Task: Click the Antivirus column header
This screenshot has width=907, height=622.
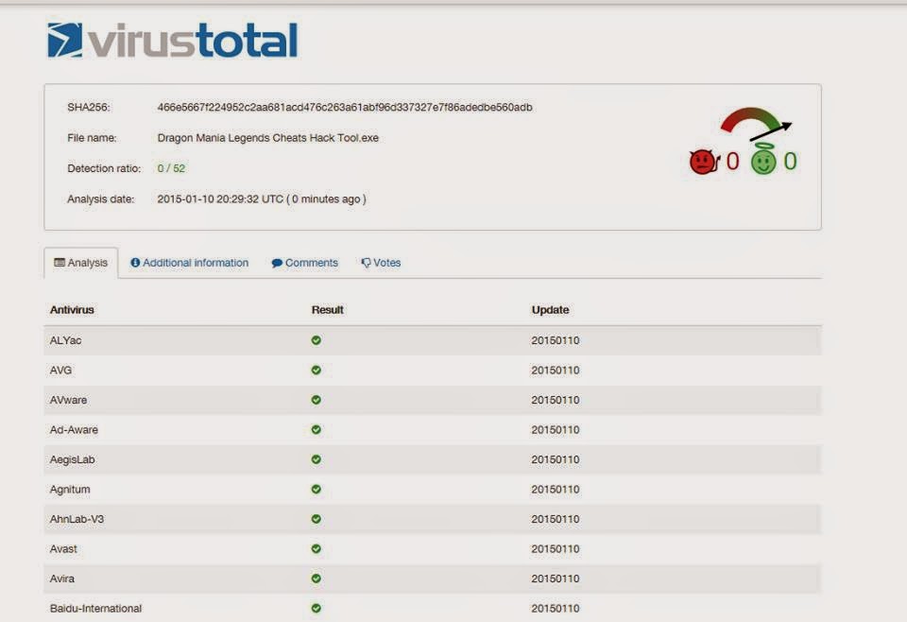Action: (x=72, y=309)
